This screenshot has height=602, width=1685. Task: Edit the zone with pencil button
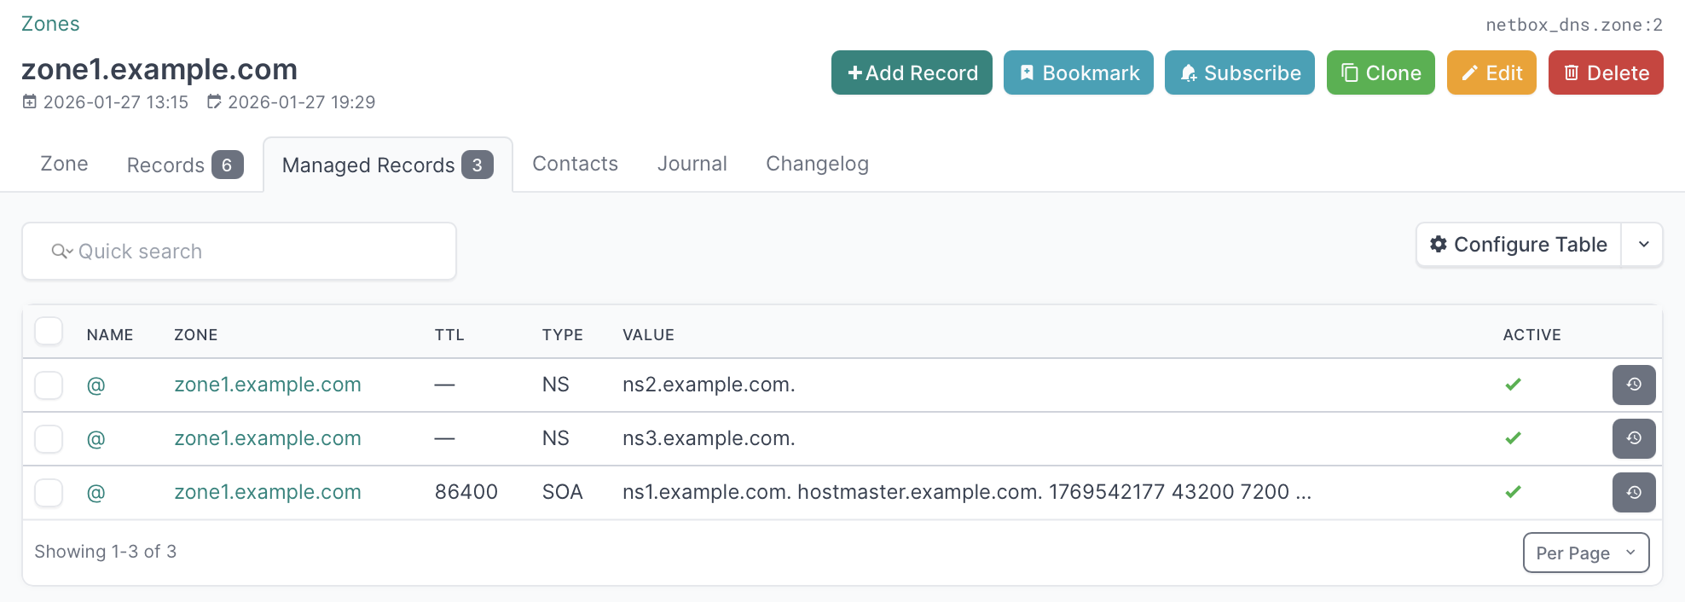point(1491,72)
